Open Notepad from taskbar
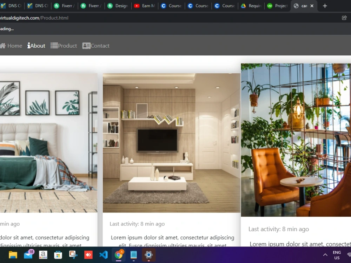Viewport: 351px width, 263px height. 134,255
